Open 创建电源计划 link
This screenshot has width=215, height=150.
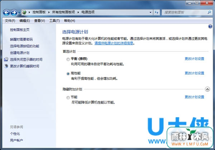coord(20,53)
